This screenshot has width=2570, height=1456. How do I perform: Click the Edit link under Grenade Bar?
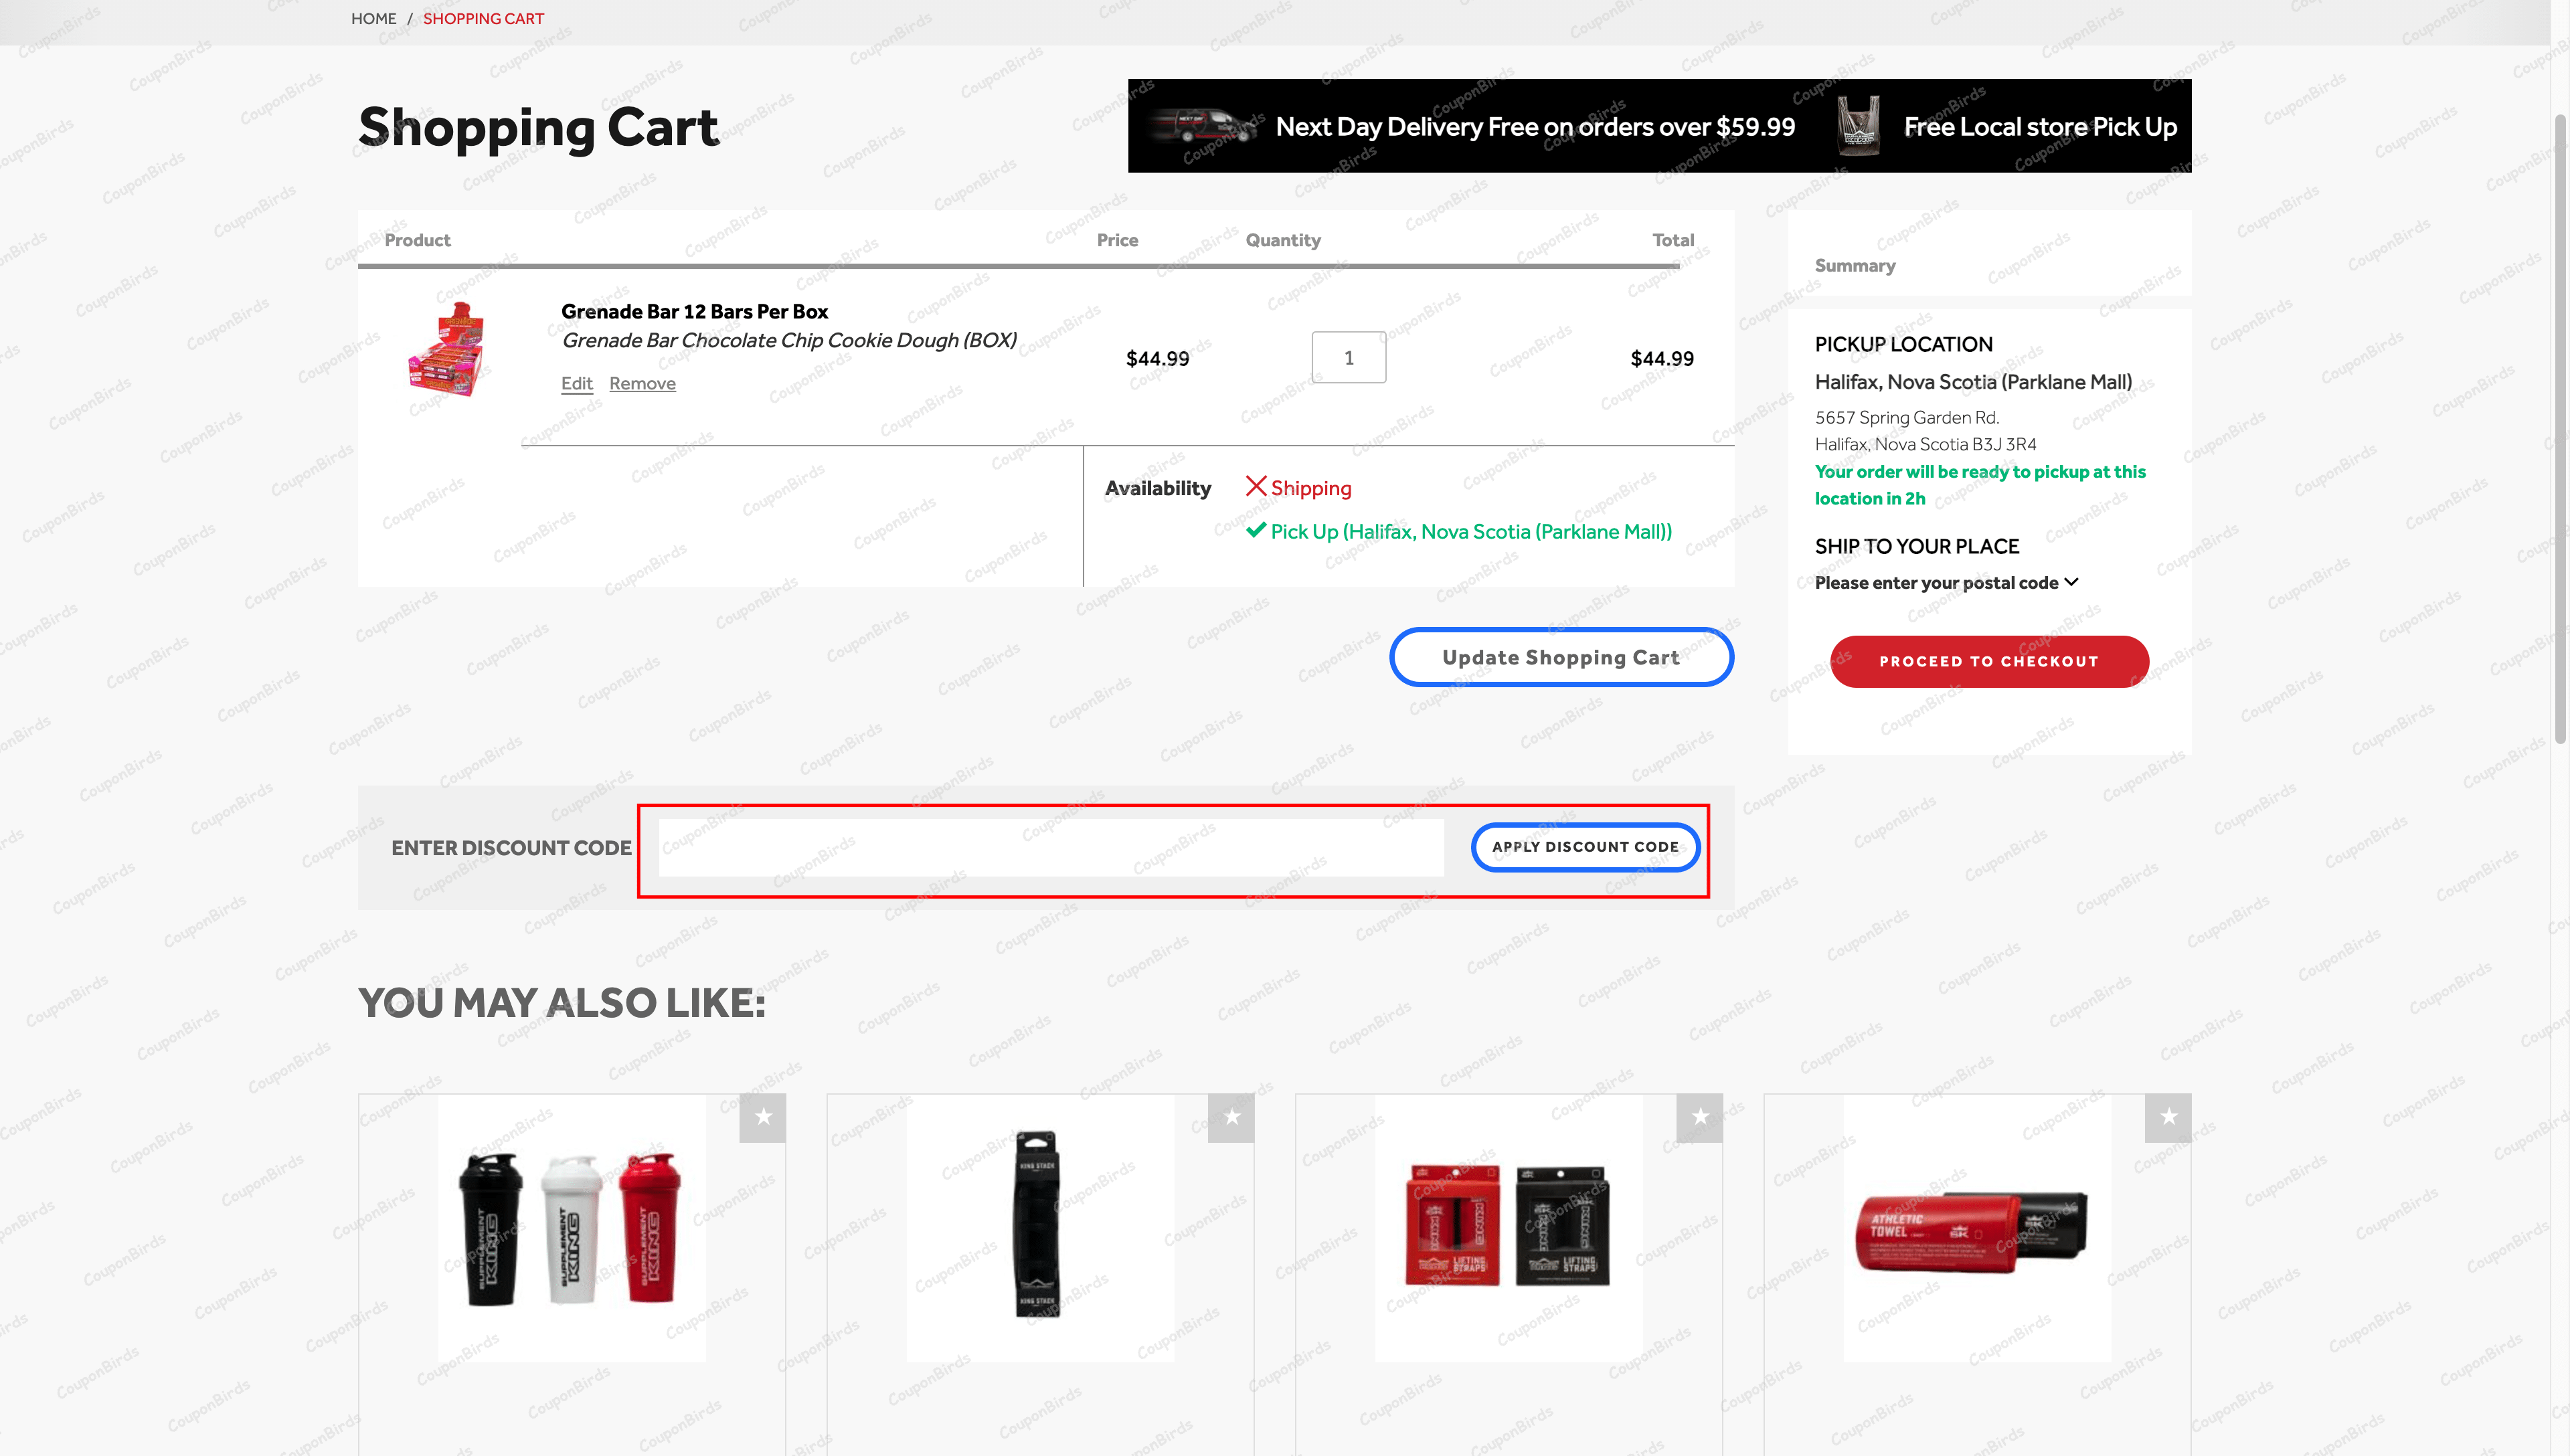coord(576,383)
